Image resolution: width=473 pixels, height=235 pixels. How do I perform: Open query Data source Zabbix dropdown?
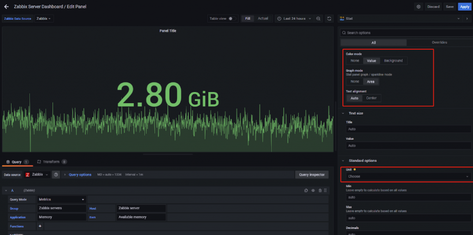click(37, 175)
